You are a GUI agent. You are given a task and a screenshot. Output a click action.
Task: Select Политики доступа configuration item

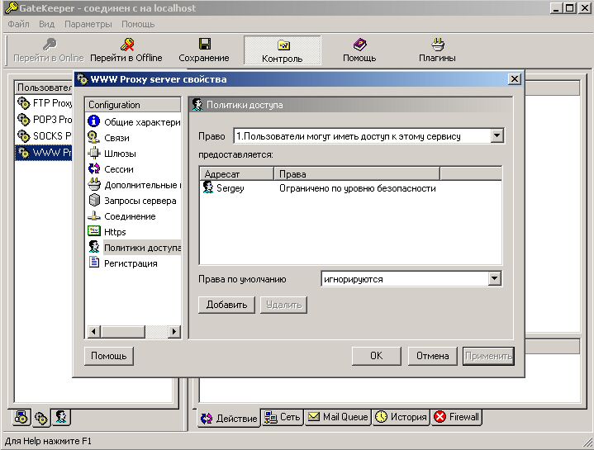click(x=134, y=248)
